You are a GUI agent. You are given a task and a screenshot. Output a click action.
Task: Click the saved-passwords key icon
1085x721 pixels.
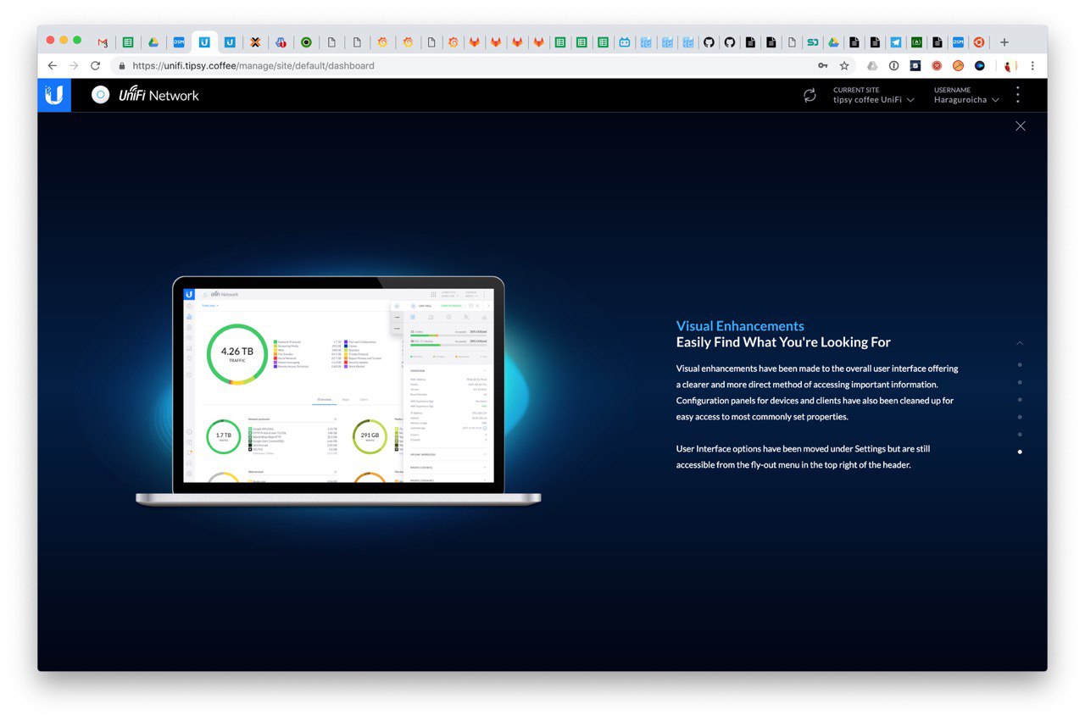(822, 65)
